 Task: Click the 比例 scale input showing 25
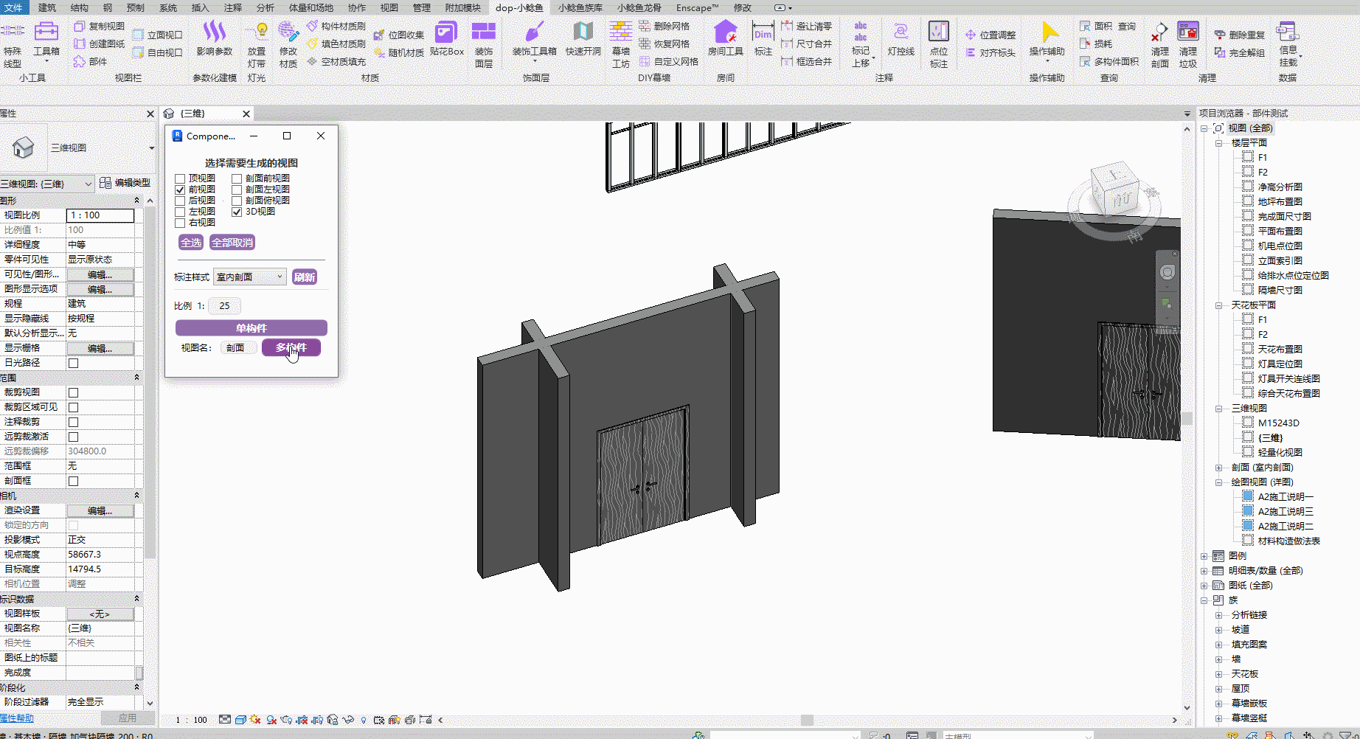pos(224,306)
